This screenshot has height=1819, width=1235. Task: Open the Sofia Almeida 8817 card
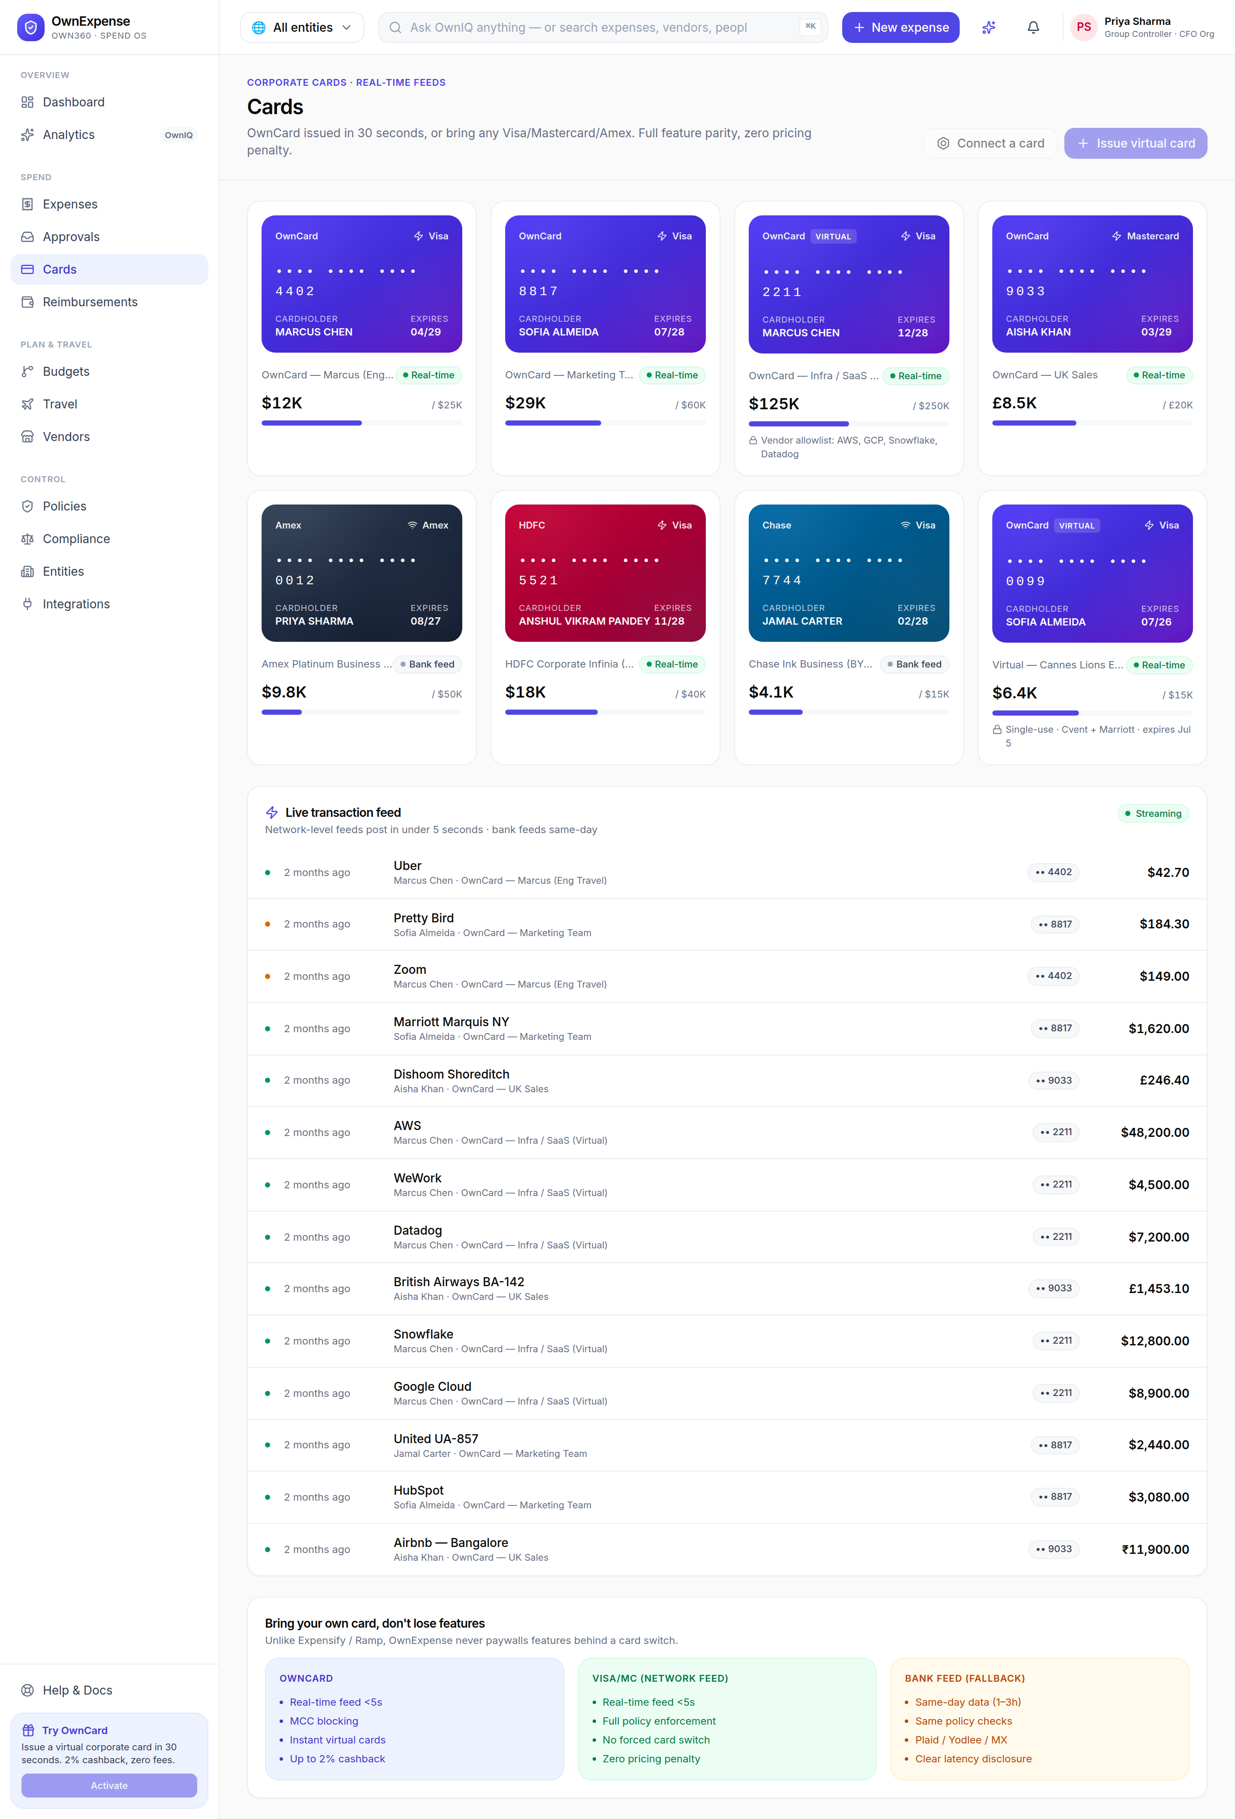coord(605,284)
